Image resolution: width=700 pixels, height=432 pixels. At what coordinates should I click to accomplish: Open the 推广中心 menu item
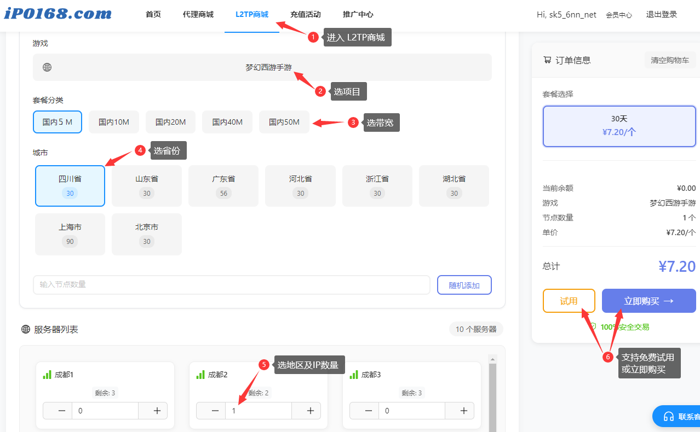358,15
